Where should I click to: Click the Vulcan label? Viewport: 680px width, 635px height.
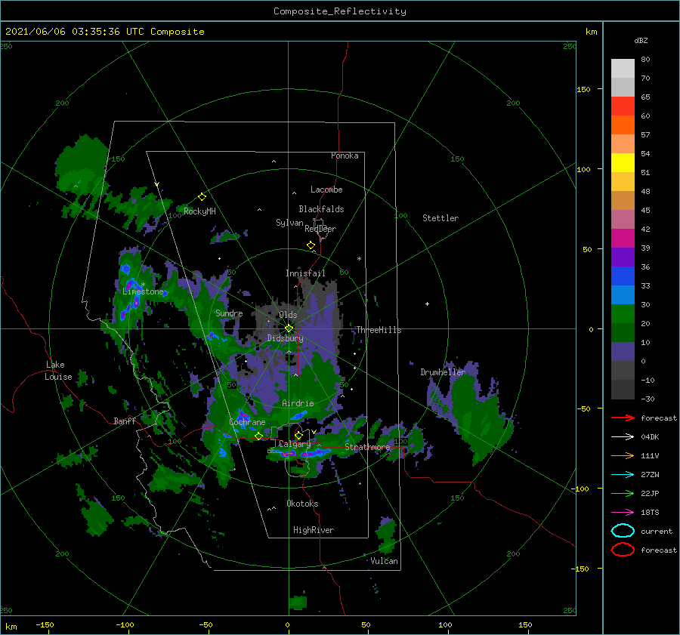[x=385, y=561]
